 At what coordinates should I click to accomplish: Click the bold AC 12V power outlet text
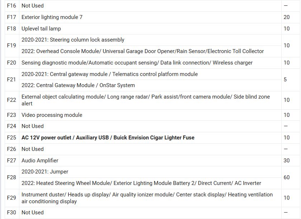pos(108,138)
